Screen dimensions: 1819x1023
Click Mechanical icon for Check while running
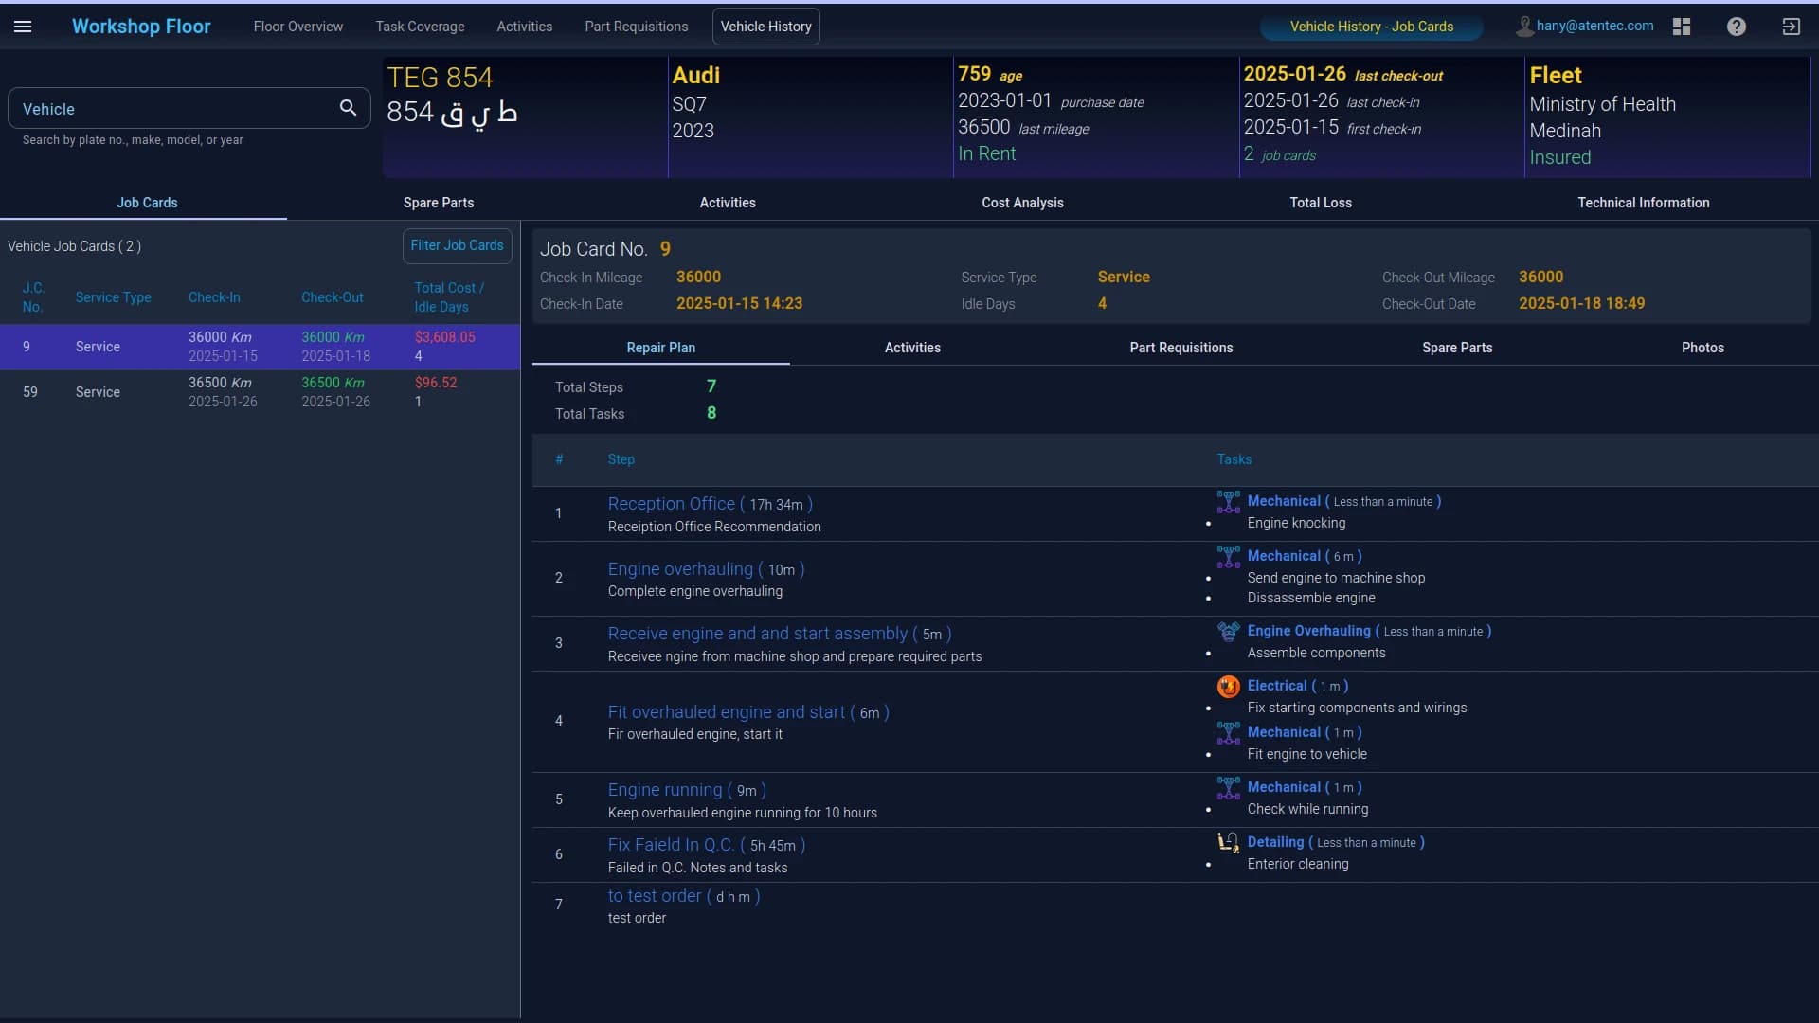click(x=1229, y=787)
